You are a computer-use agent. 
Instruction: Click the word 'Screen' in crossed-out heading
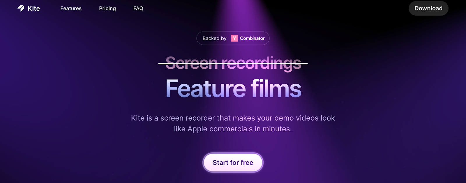click(x=192, y=63)
